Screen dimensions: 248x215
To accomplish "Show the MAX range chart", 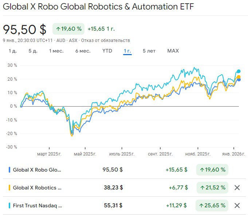I will pos(173,51).
